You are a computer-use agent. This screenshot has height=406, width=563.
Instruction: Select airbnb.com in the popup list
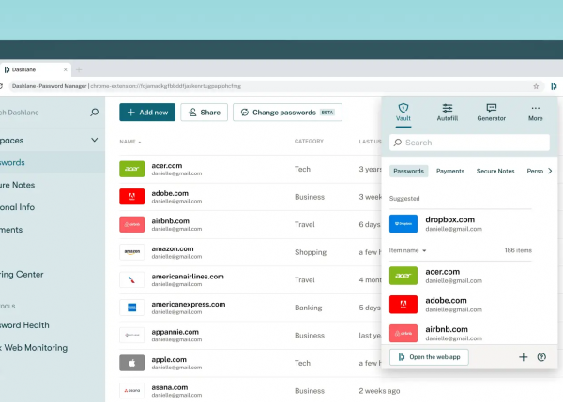coord(461,333)
